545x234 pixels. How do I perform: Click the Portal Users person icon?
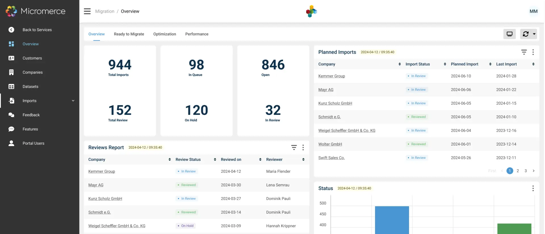11,143
